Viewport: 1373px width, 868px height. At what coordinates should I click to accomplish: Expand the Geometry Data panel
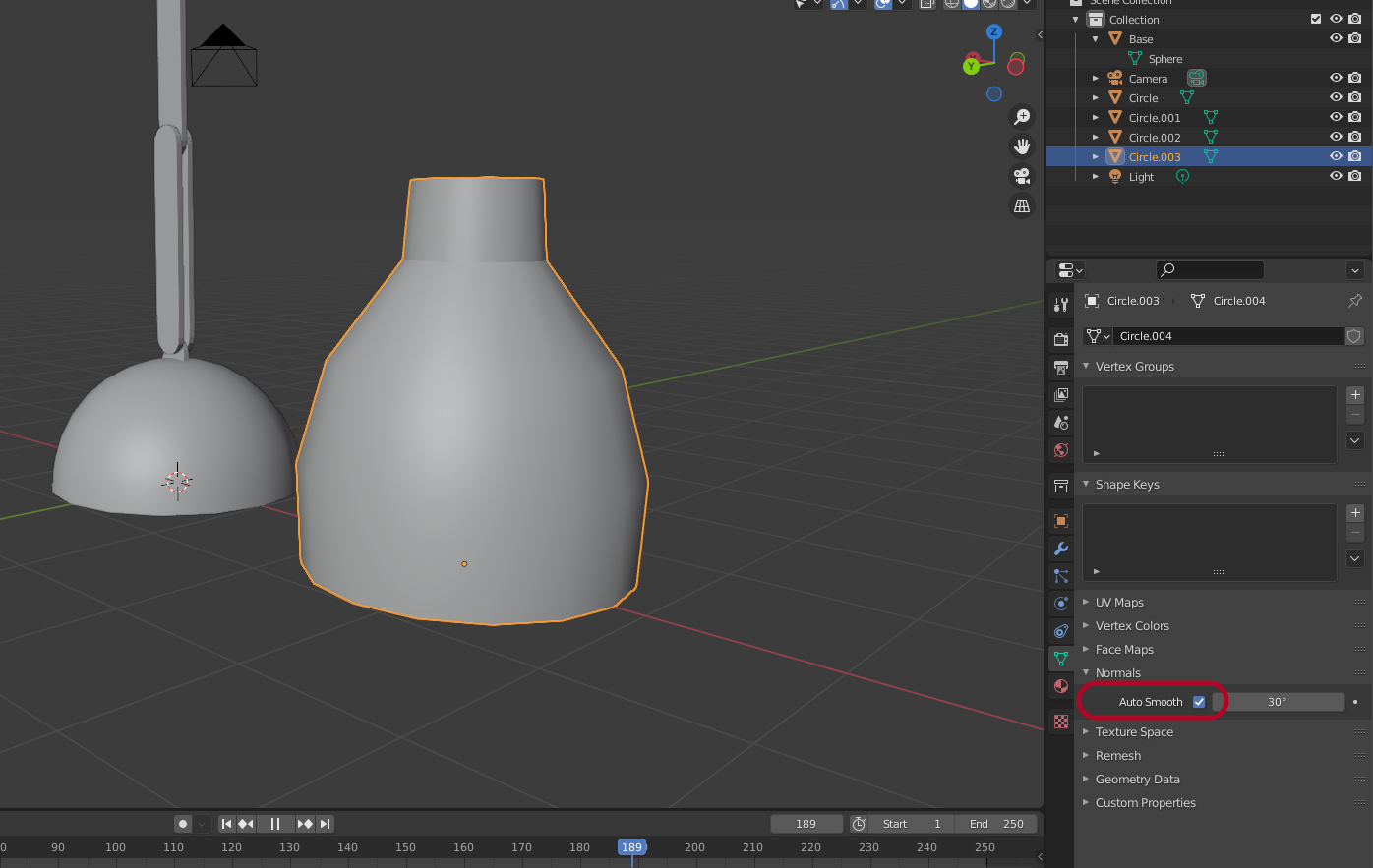tap(1086, 779)
